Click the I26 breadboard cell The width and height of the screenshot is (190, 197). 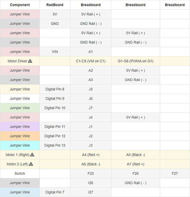[91, 183]
